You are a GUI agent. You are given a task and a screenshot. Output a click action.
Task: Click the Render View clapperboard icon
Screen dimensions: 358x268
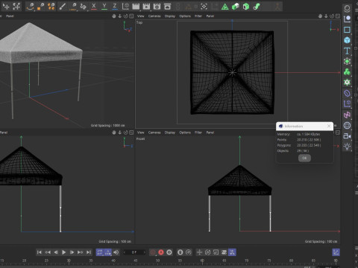click(x=136, y=7)
